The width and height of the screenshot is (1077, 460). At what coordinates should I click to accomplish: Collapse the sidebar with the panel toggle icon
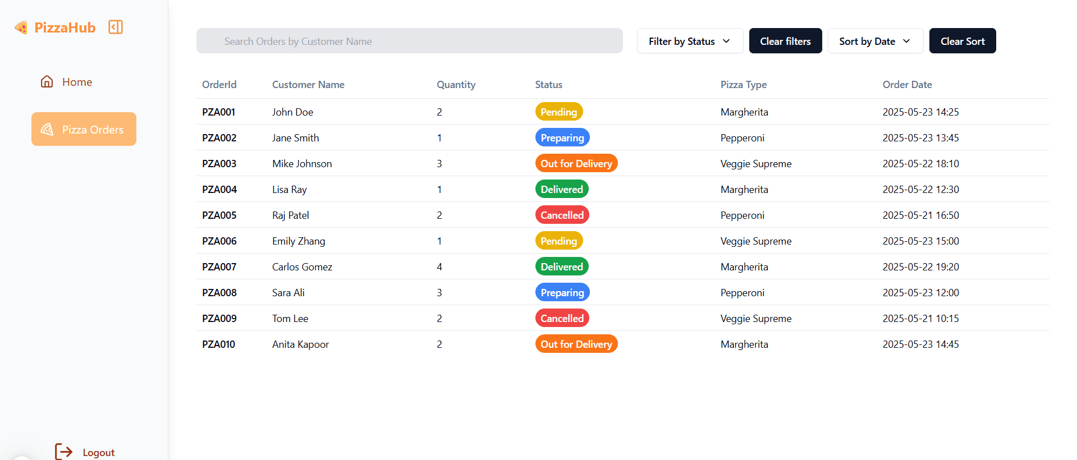click(116, 27)
